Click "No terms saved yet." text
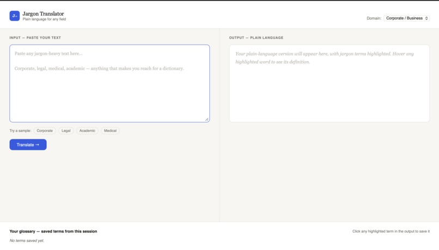Image resolution: width=439 pixels, height=250 pixels. pyautogui.click(x=27, y=241)
